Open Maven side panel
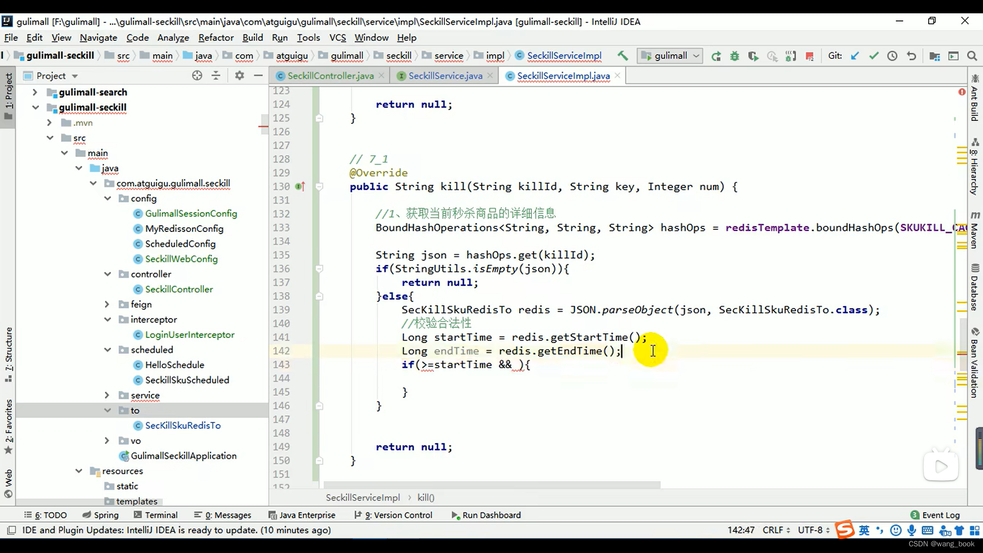983x553 pixels. coord(974,230)
